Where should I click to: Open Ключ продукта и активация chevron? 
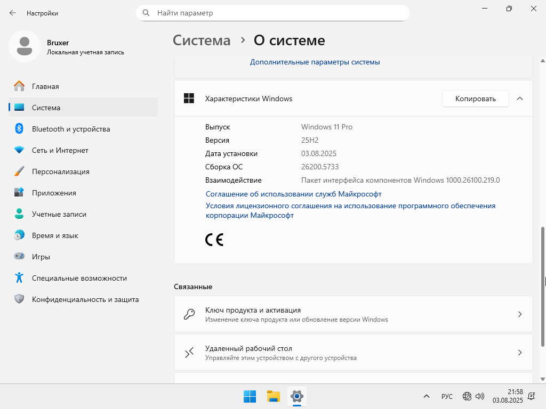[520, 314]
